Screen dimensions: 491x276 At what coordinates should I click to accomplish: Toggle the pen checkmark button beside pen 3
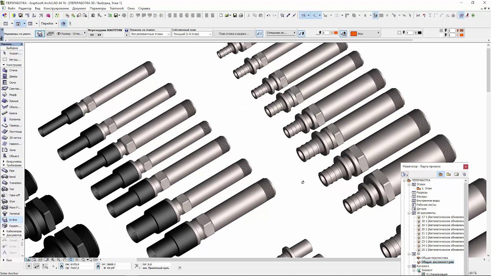coord(302,33)
